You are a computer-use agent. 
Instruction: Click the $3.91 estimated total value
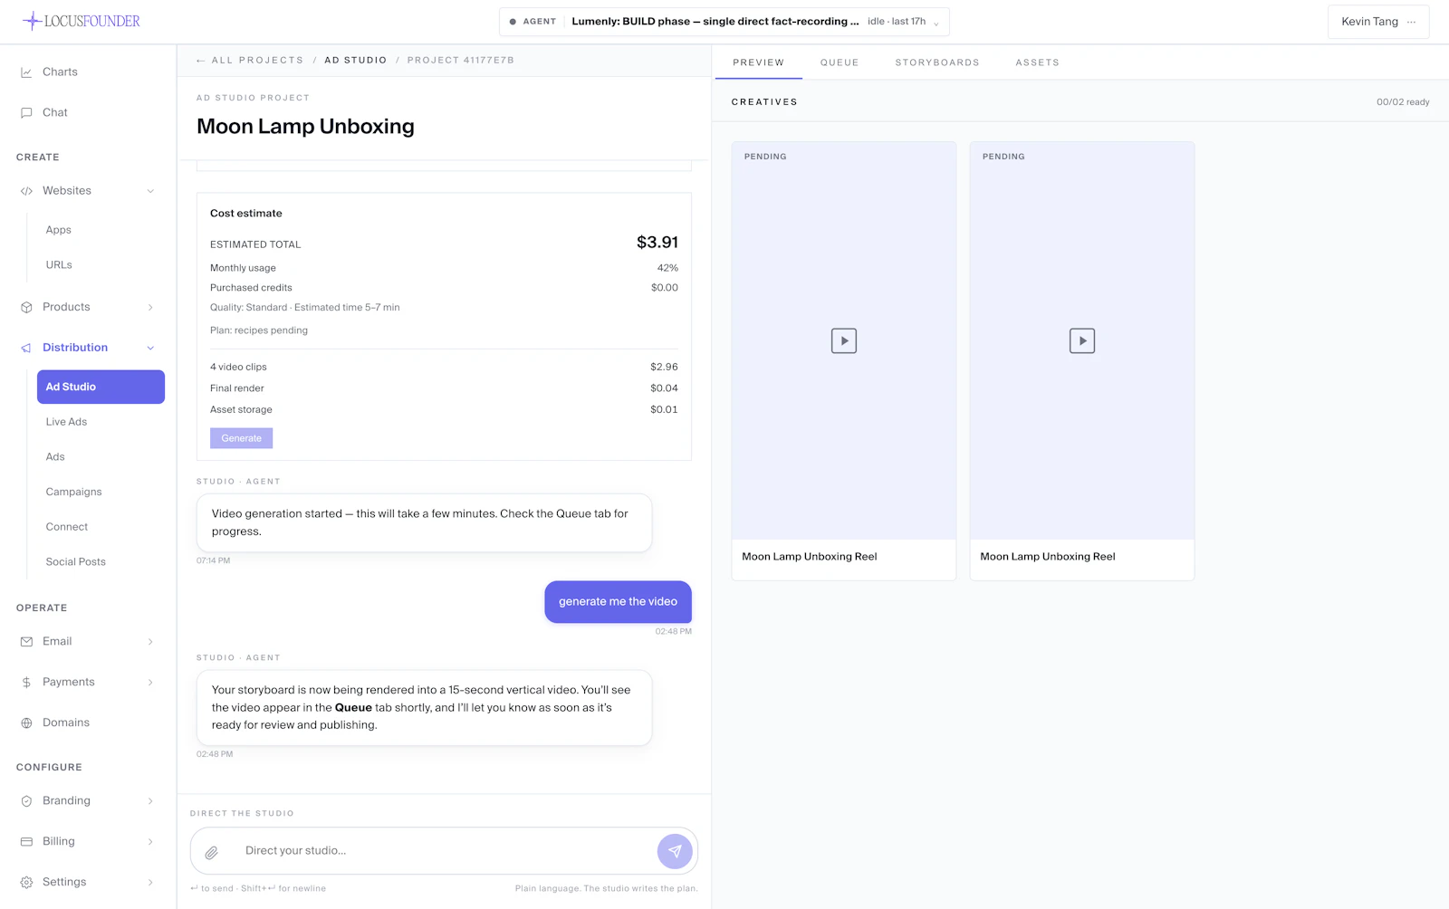tap(657, 243)
